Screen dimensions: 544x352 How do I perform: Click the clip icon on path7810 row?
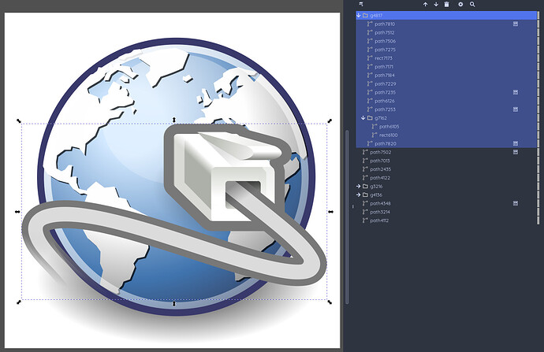(516, 24)
